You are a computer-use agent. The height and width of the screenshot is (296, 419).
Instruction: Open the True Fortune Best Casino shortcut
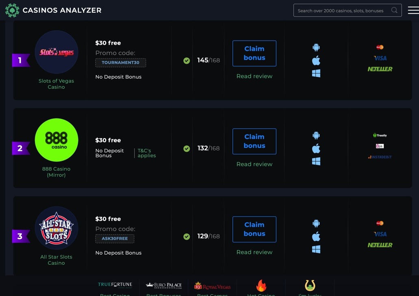(x=115, y=288)
